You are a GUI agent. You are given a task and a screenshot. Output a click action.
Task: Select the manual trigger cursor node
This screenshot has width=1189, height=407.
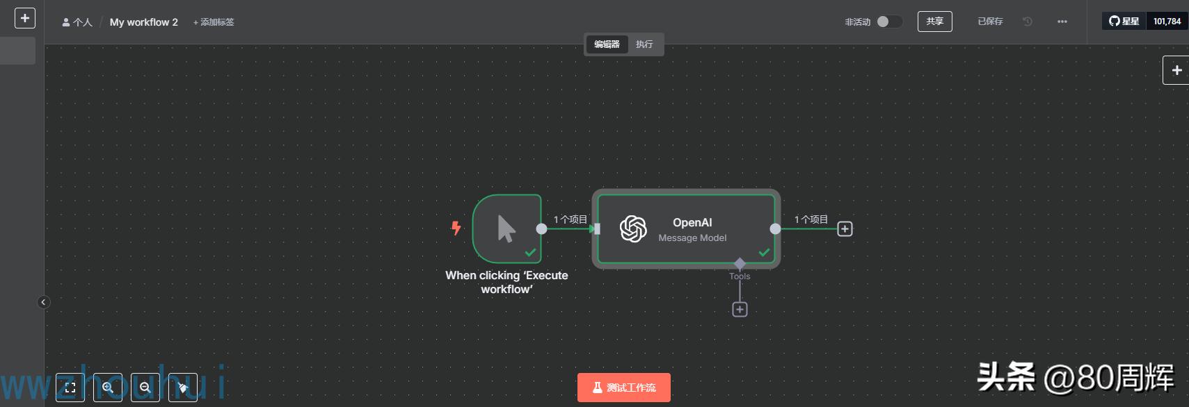tap(506, 229)
